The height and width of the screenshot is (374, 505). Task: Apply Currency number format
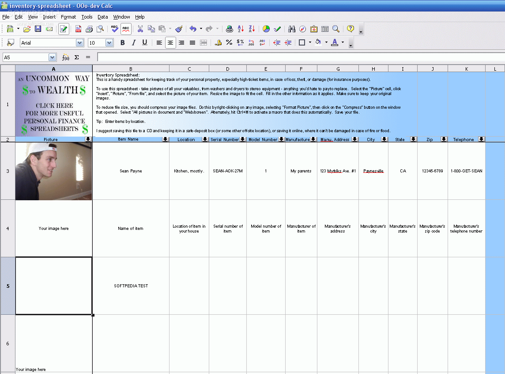point(218,42)
